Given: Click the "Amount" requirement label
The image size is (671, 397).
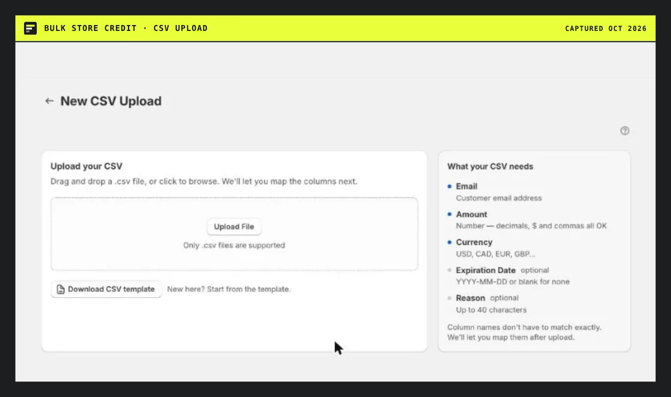Looking at the screenshot, I should (x=472, y=214).
